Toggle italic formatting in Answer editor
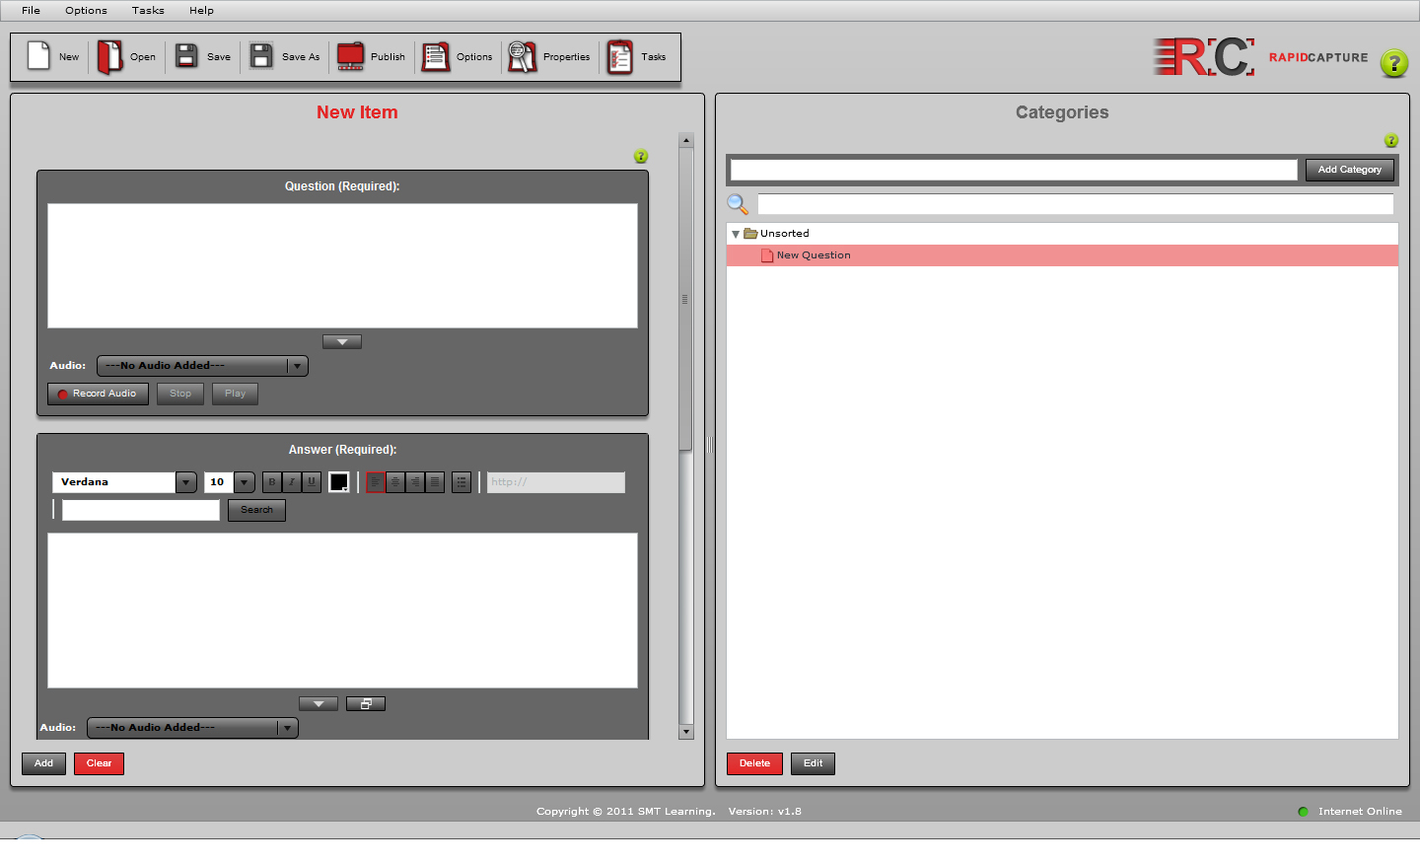 (x=292, y=482)
